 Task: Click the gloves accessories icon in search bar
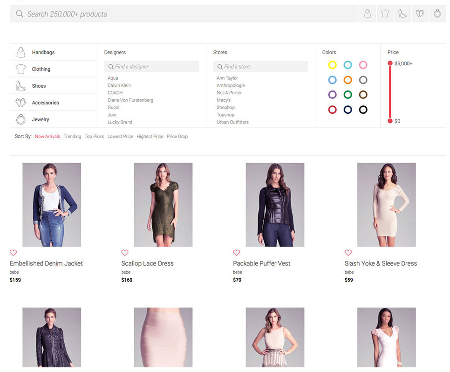pyautogui.click(x=420, y=14)
